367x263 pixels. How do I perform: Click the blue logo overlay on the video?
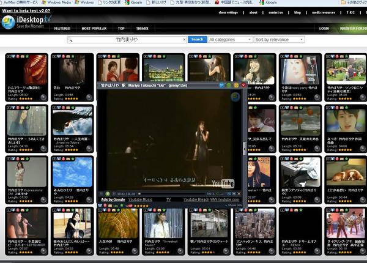click(235, 97)
